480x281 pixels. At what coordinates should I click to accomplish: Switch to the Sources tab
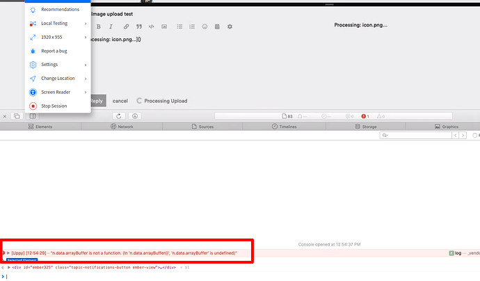[x=202, y=127]
